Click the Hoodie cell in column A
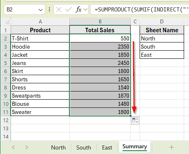189x154 pixels. tap(40, 47)
